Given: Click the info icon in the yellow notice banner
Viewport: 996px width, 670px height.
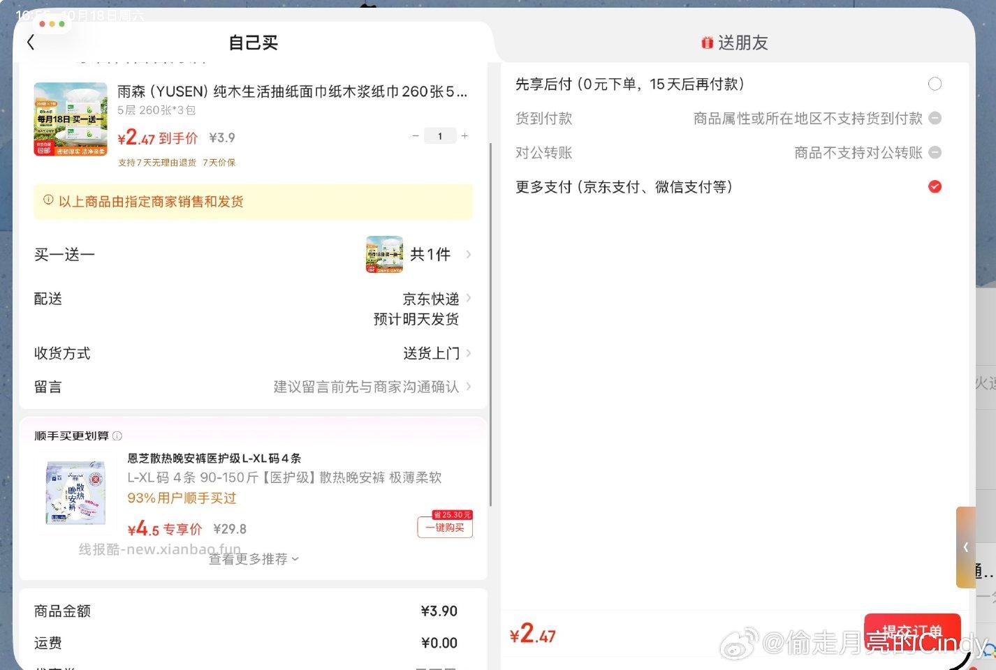Looking at the screenshot, I should click(x=47, y=200).
